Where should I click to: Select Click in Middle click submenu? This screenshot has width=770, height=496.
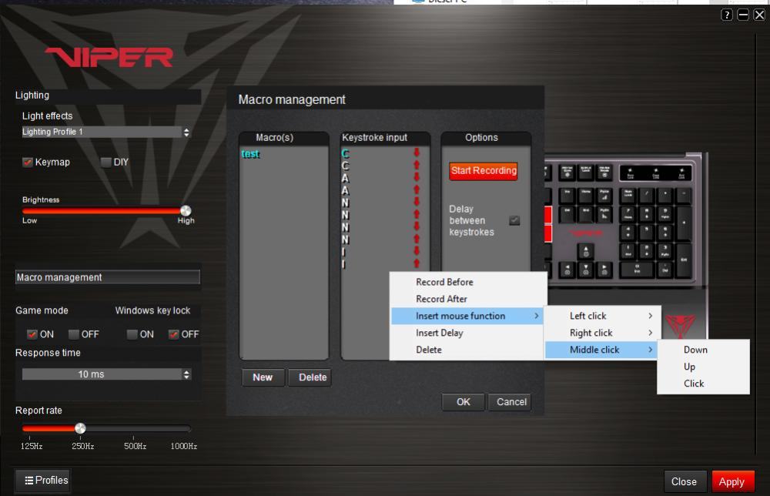click(703, 384)
